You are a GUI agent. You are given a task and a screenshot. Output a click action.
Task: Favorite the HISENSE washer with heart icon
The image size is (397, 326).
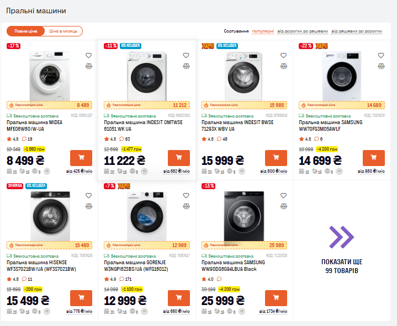click(88, 195)
